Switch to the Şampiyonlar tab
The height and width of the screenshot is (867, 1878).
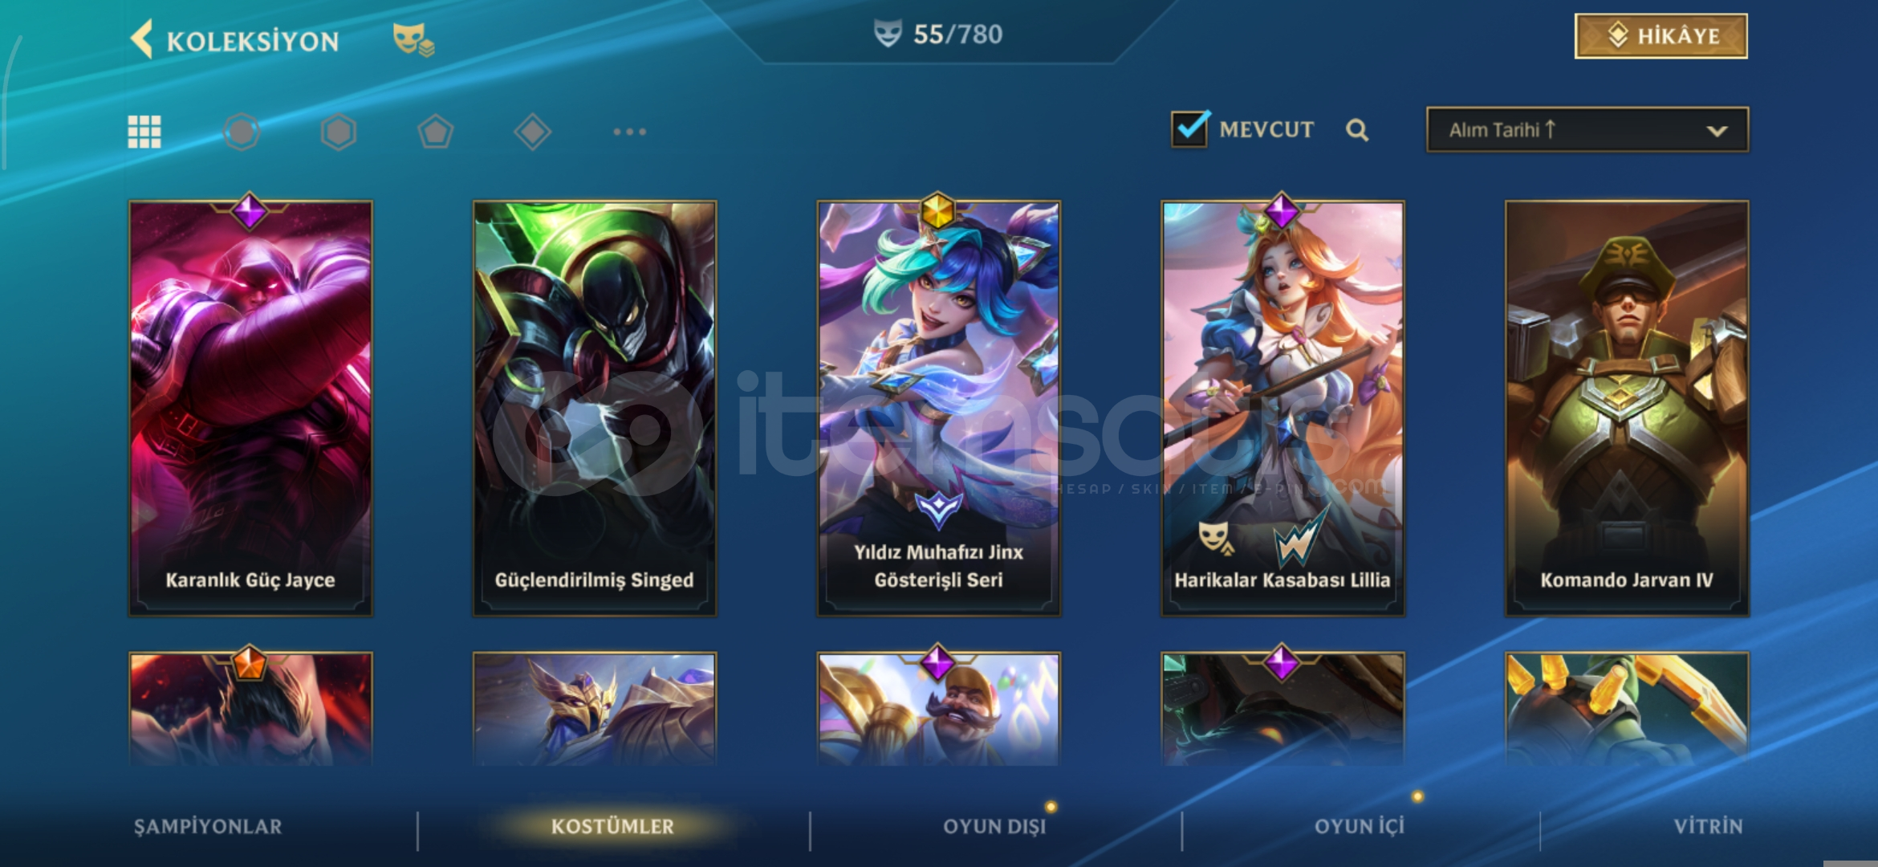(x=208, y=826)
